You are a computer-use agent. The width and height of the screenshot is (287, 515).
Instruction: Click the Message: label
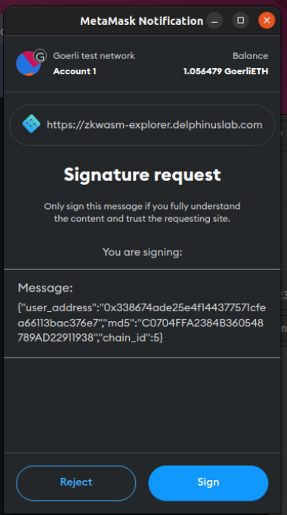pyautogui.click(x=45, y=288)
